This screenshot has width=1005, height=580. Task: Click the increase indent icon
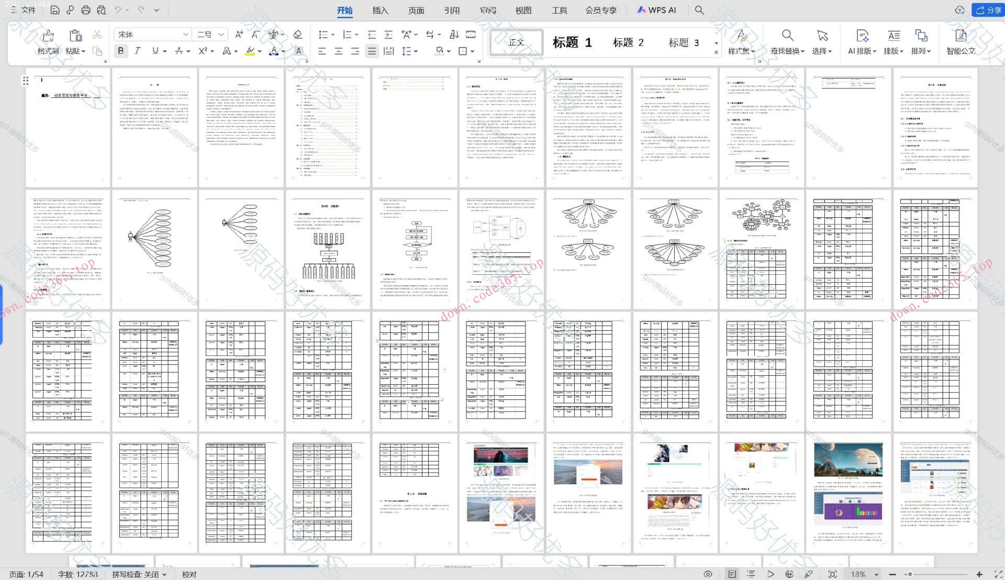[388, 35]
